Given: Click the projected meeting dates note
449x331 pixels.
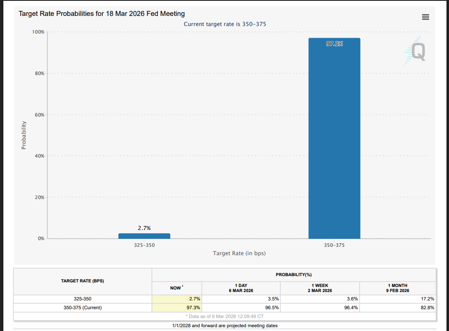Looking at the screenshot, I should pyautogui.click(x=225, y=325).
